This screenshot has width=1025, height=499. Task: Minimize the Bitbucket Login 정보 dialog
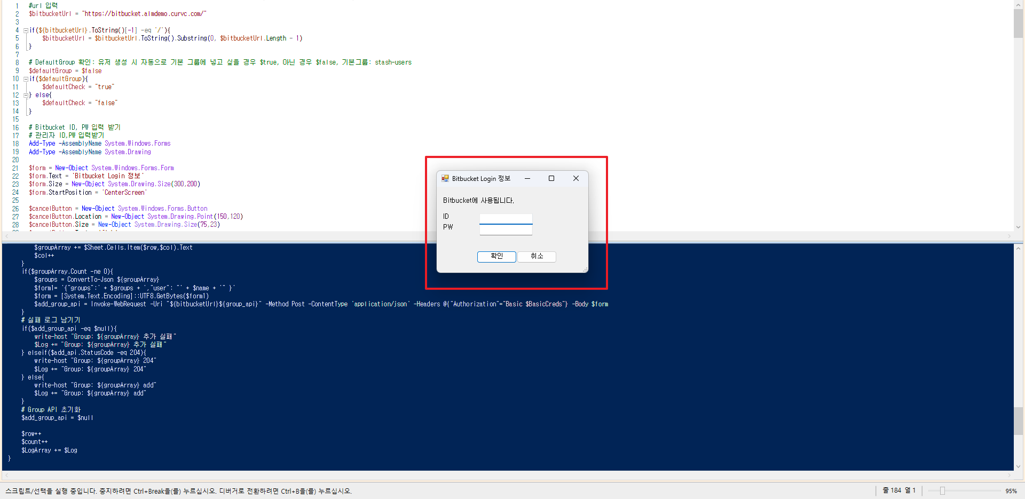point(527,178)
